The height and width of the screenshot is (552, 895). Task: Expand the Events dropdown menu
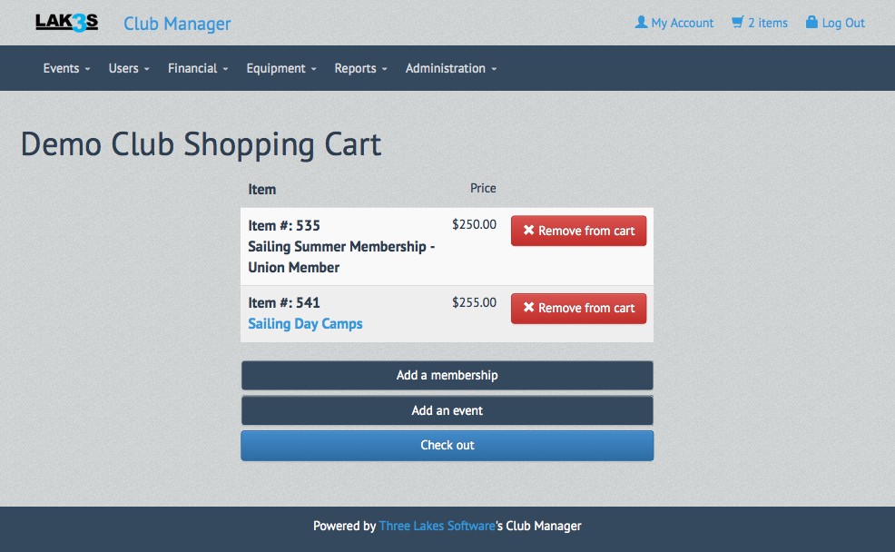click(66, 68)
